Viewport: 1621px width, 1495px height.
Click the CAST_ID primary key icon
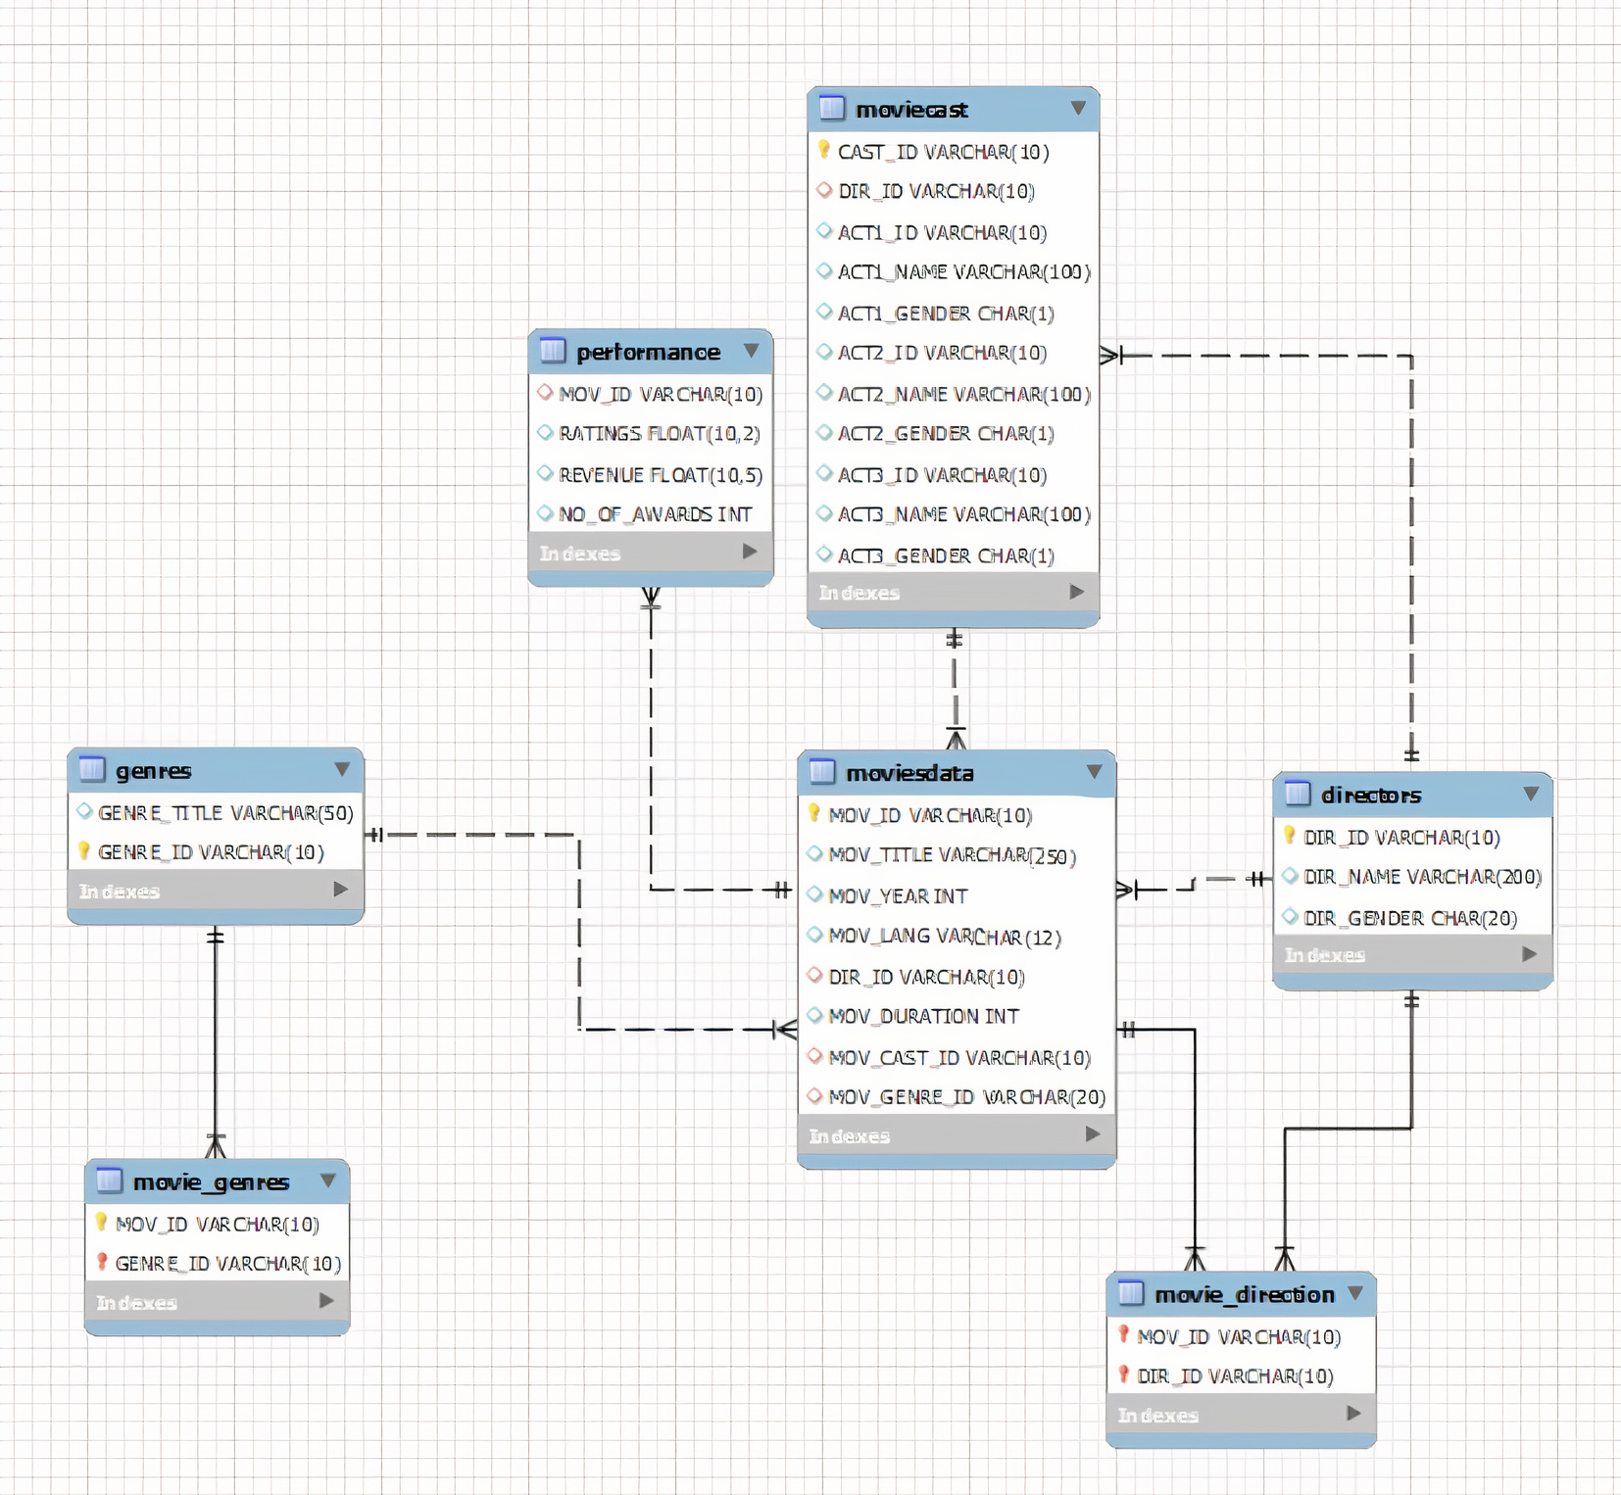[x=824, y=151]
